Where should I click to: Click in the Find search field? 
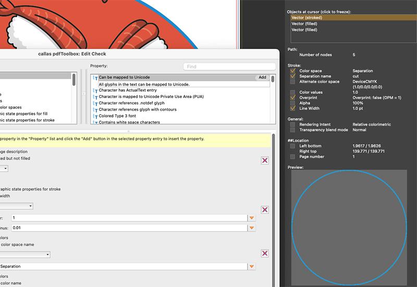[x=229, y=67]
